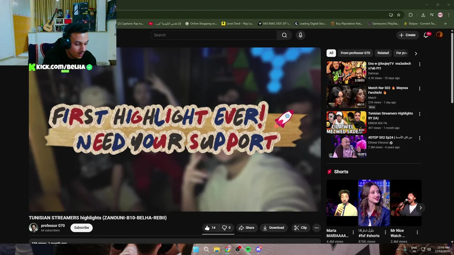Open Gamezone PlayStation bookmark
Viewport: 454px width, 255px height.
(x=383, y=24)
